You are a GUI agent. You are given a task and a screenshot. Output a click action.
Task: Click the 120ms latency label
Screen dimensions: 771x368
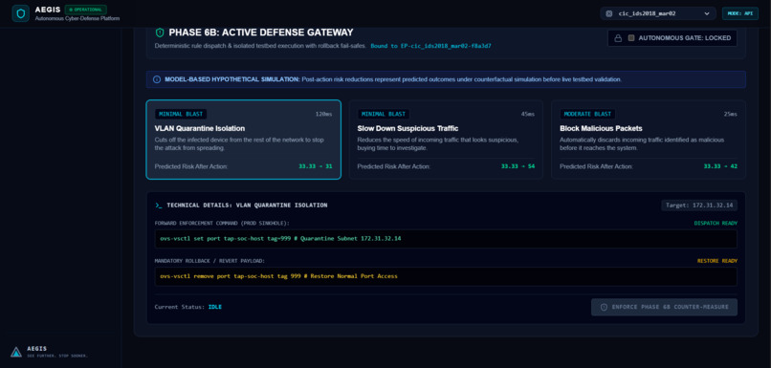(323, 115)
